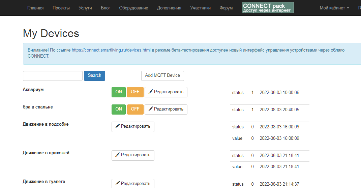Turn ON the Аквариум device
The height and width of the screenshot is (188, 361).
pos(119,92)
